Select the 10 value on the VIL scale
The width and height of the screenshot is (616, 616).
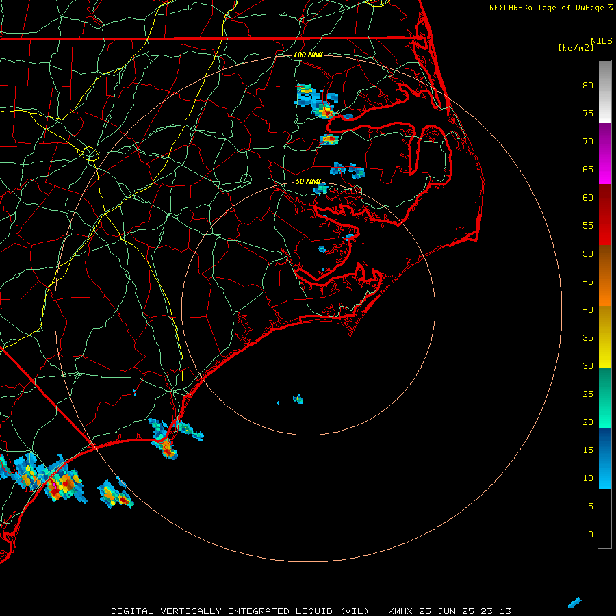point(588,478)
